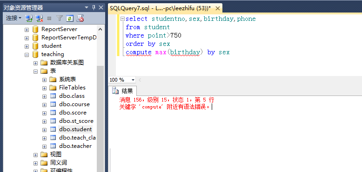Expand the dbo.class table node
The image size is (362, 172).
[44, 96]
